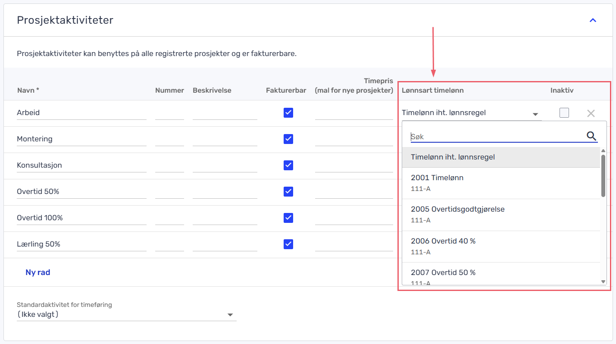616x344 pixels.
Task: Collapse the Prosjektaktiviteter panel chevron
Action: tap(593, 20)
